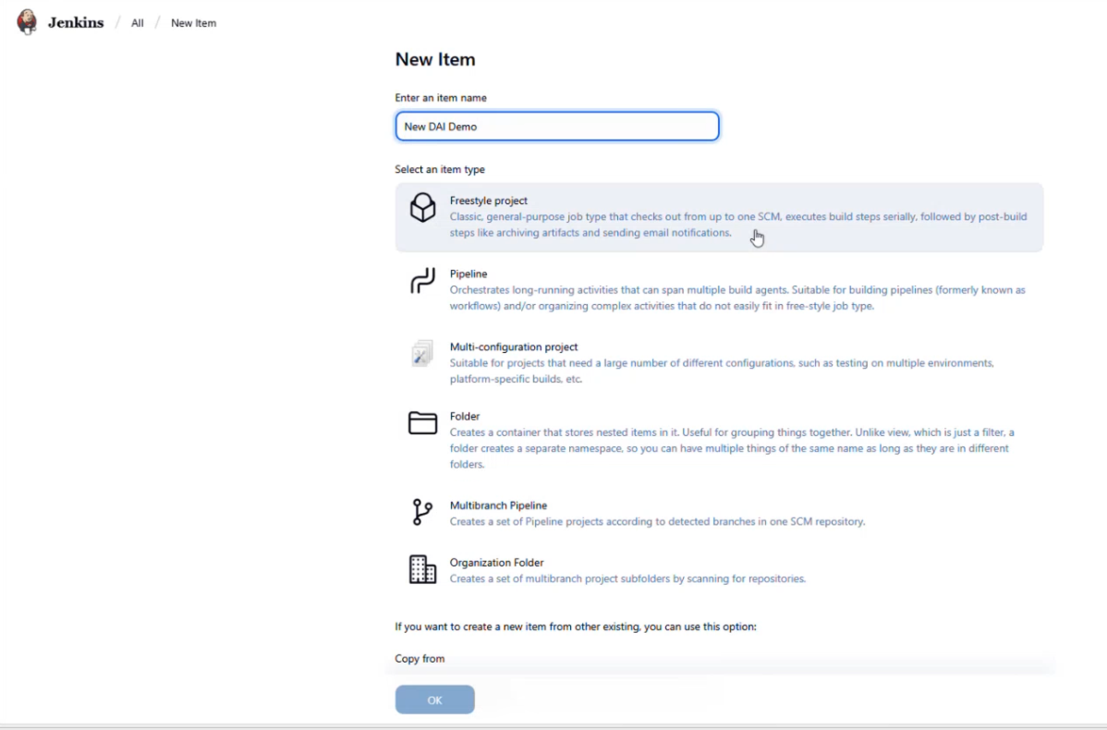
Task: Choose Multi-configuration project title
Action: [x=513, y=347]
